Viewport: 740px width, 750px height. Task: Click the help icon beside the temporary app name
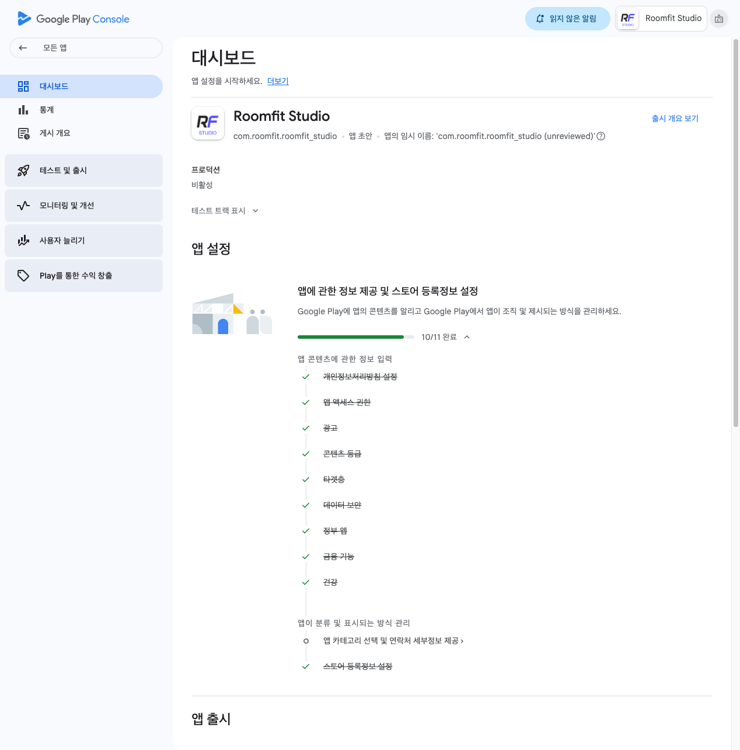[601, 136]
